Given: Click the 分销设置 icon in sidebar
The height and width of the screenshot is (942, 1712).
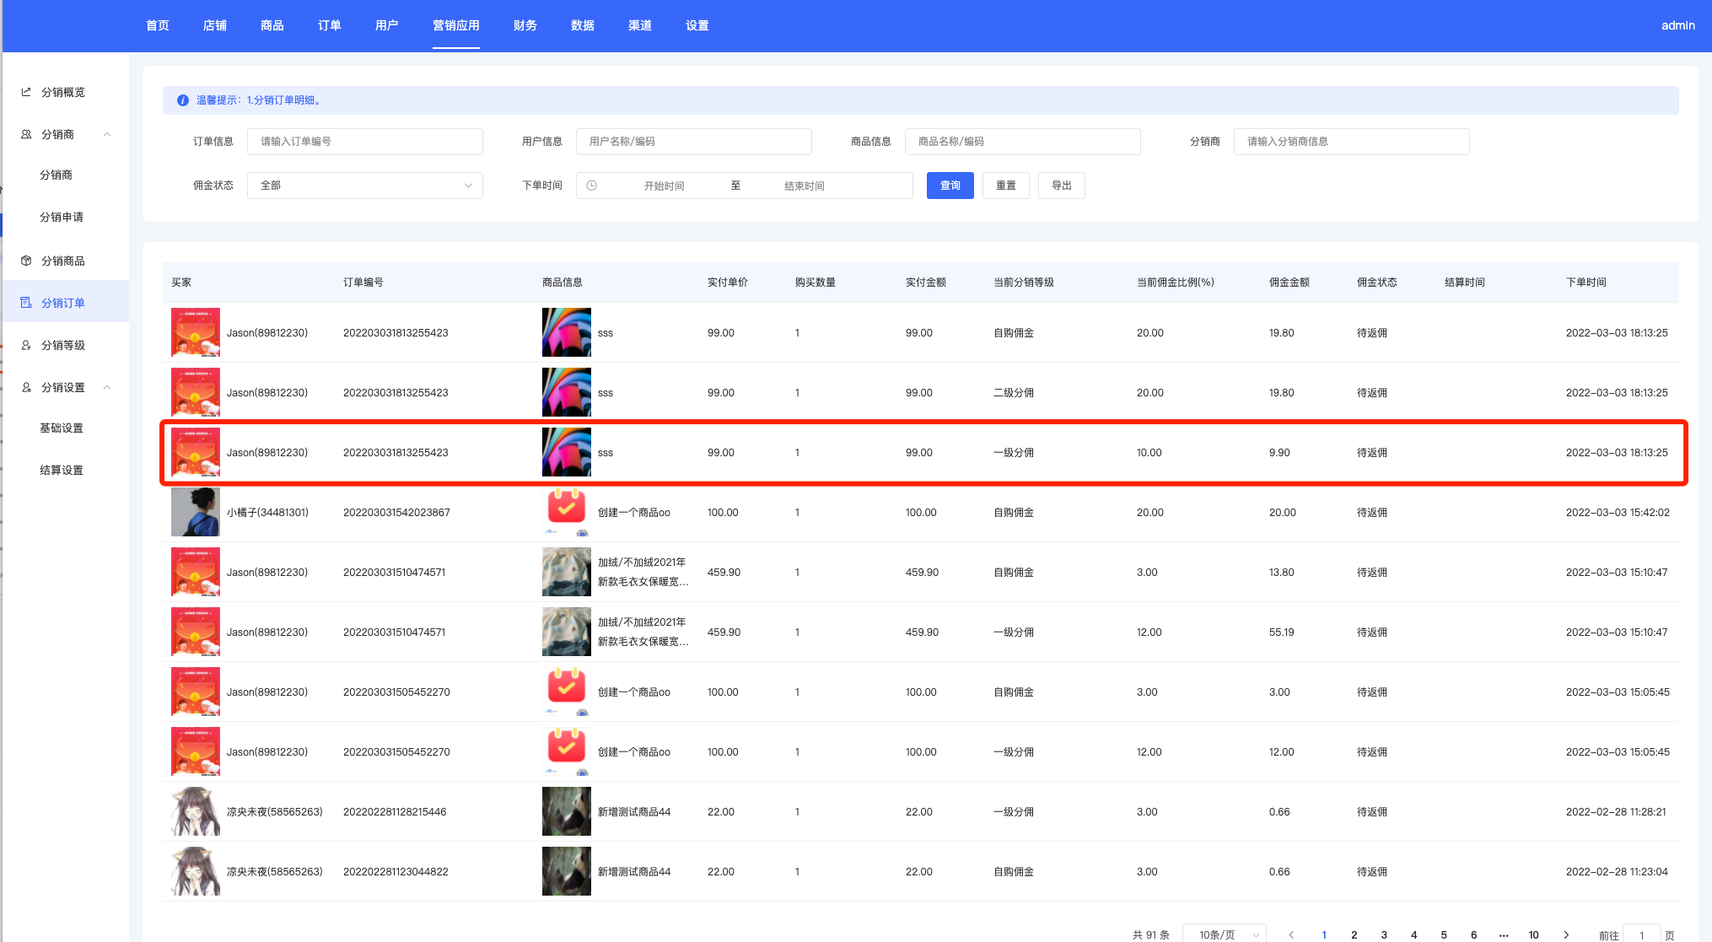Looking at the screenshot, I should pyautogui.click(x=26, y=387).
